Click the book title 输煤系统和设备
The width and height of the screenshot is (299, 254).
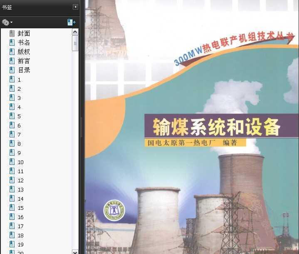pyautogui.click(x=216, y=127)
